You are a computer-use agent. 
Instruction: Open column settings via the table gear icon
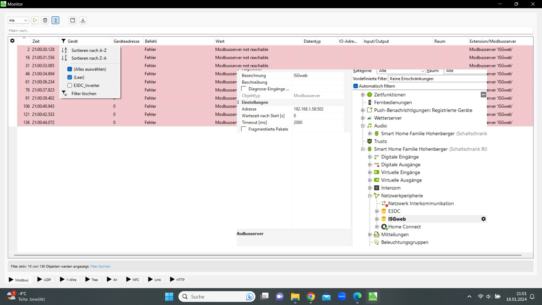tap(12, 41)
